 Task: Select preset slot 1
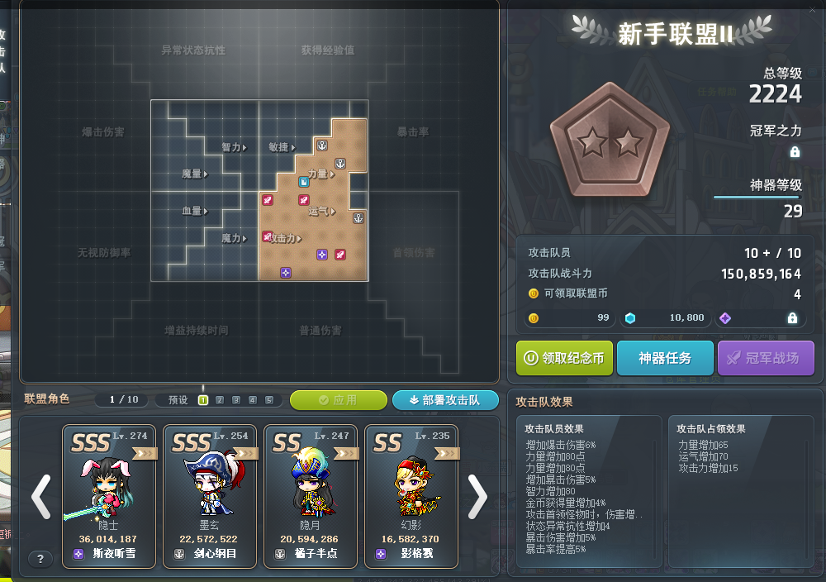click(x=203, y=400)
